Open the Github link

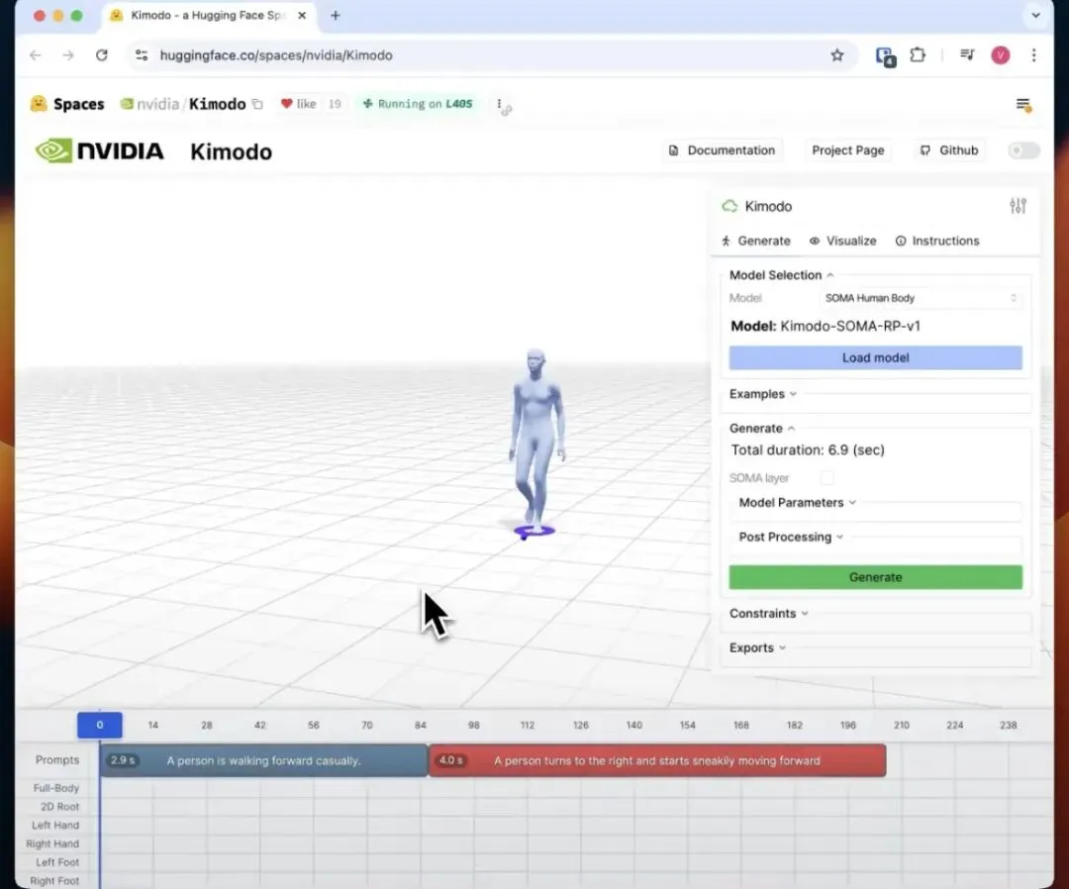949,150
